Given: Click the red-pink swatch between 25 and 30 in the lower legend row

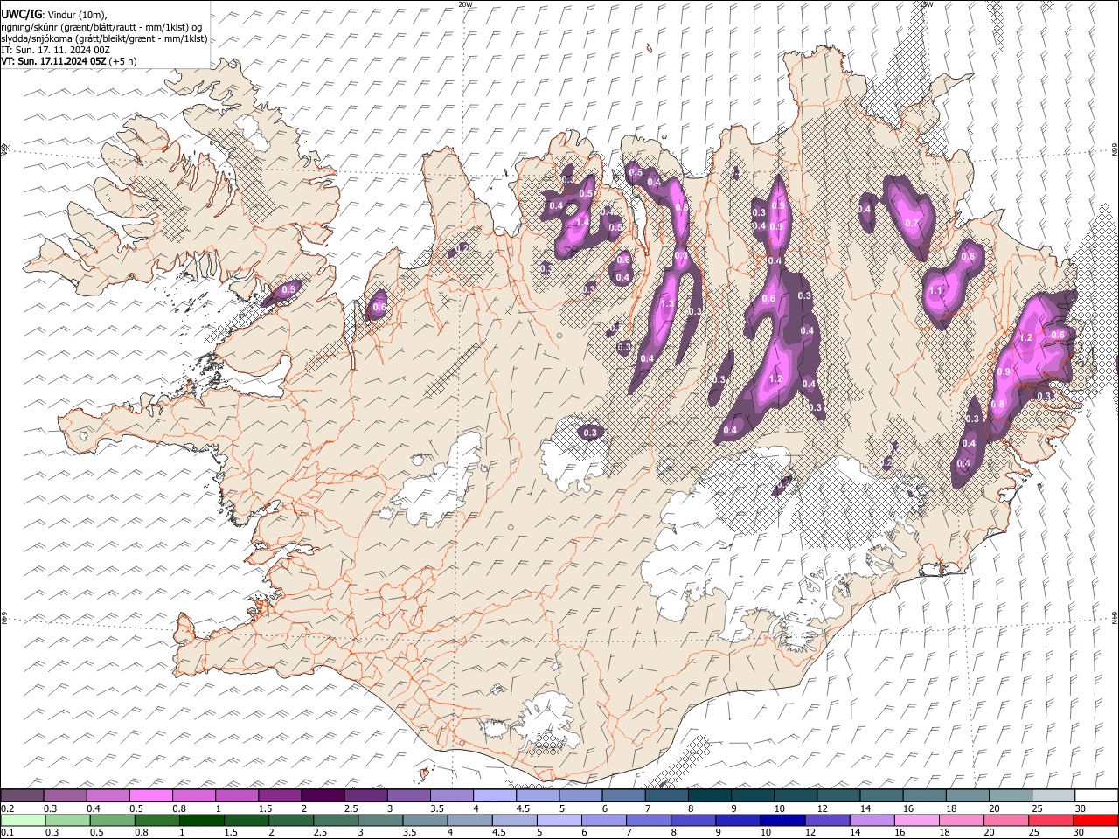Looking at the screenshot, I should tap(1051, 820).
